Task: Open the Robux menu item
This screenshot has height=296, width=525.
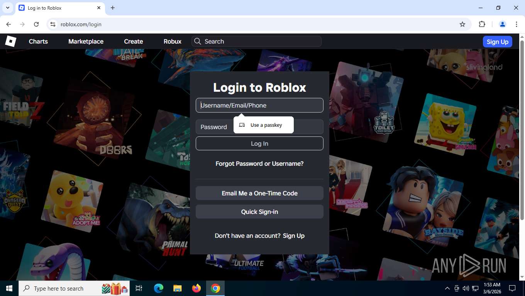Action: tap(172, 41)
